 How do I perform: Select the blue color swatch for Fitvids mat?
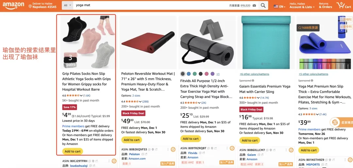point(189,74)
